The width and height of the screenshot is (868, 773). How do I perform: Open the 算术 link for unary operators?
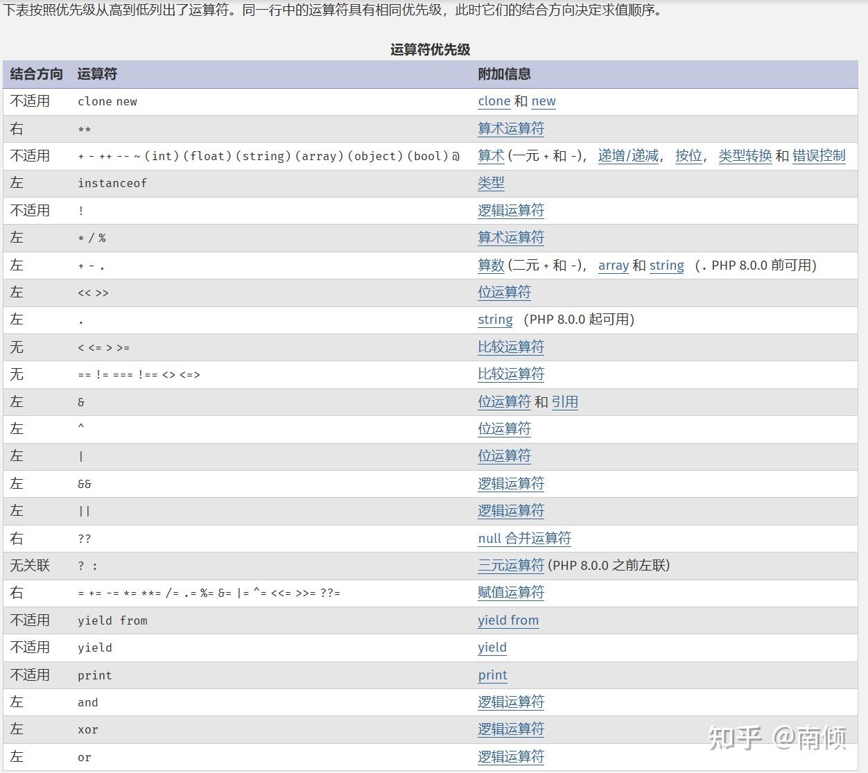491,156
